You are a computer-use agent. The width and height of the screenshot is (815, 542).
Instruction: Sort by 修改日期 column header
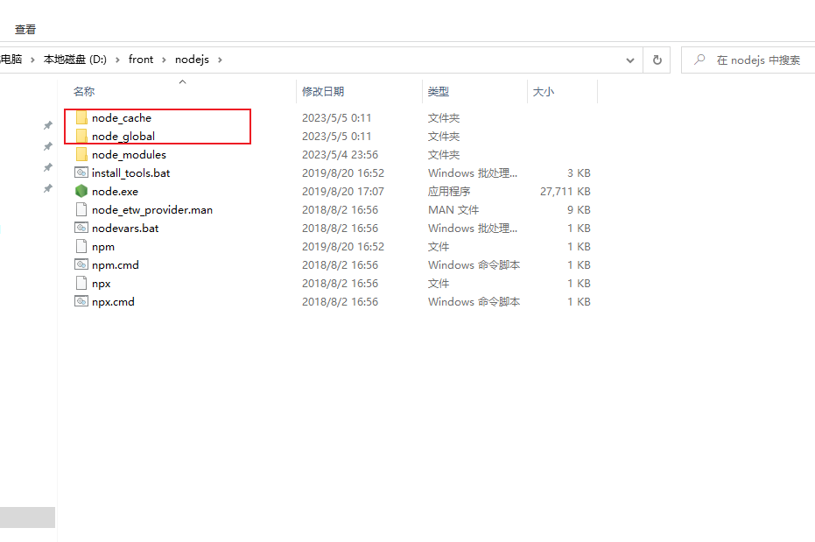pos(323,91)
